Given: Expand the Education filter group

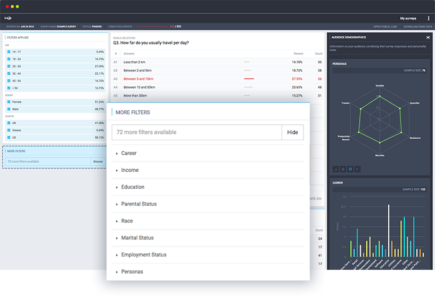Looking at the screenshot, I should pos(208,187).
